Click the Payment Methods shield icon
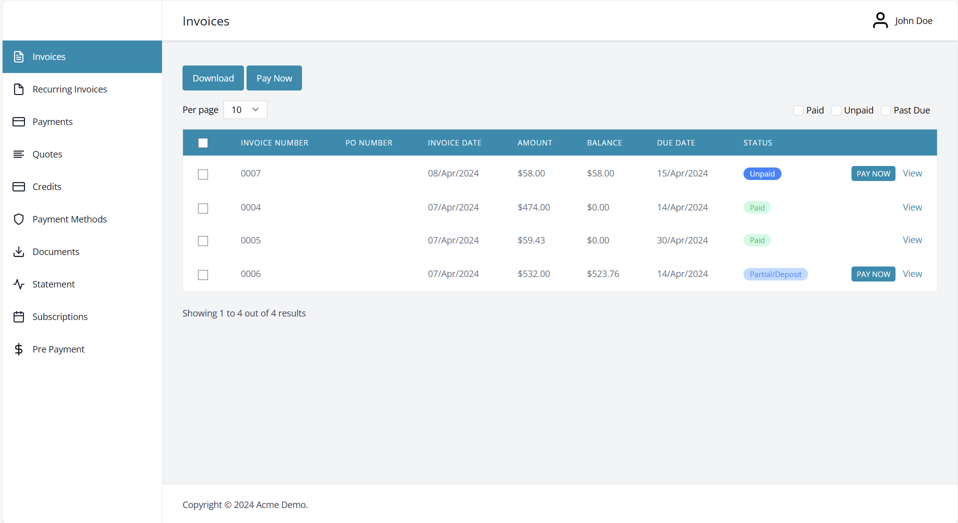 point(18,219)
